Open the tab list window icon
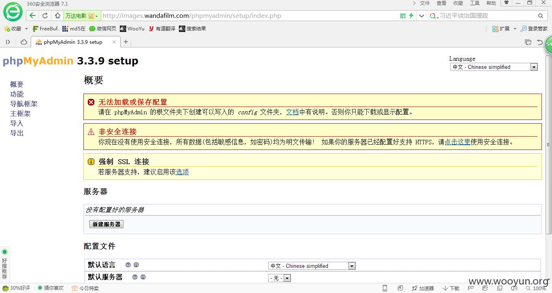 pyautogui.click(x=528, y=42)
